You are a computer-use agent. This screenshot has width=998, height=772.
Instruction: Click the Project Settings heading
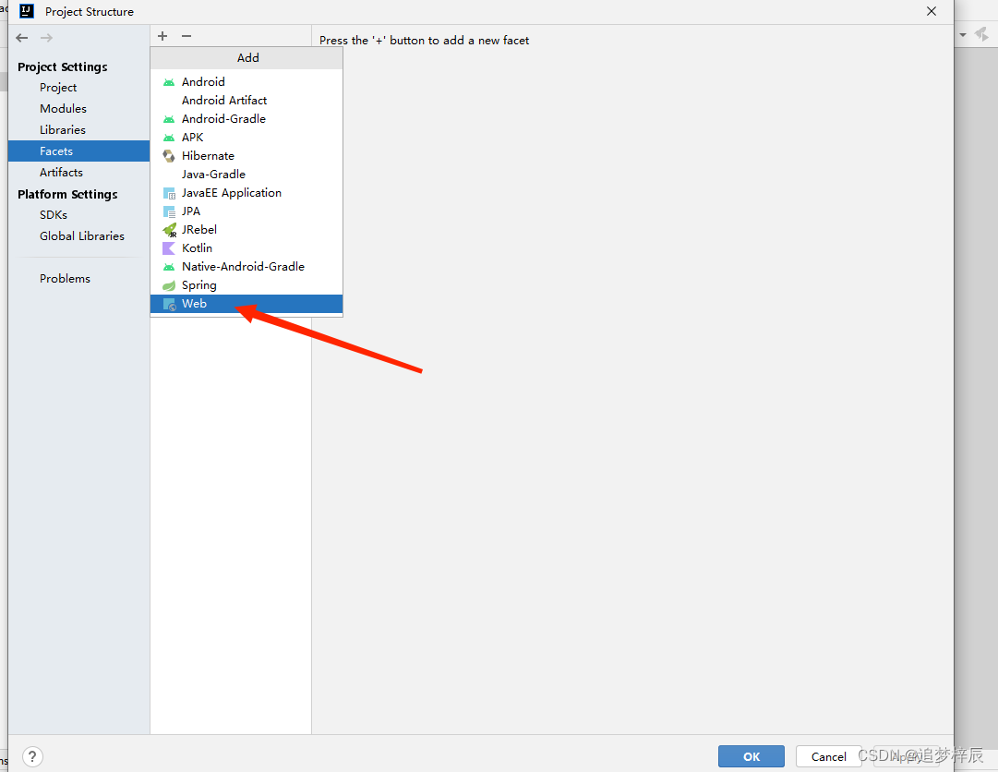63,66
